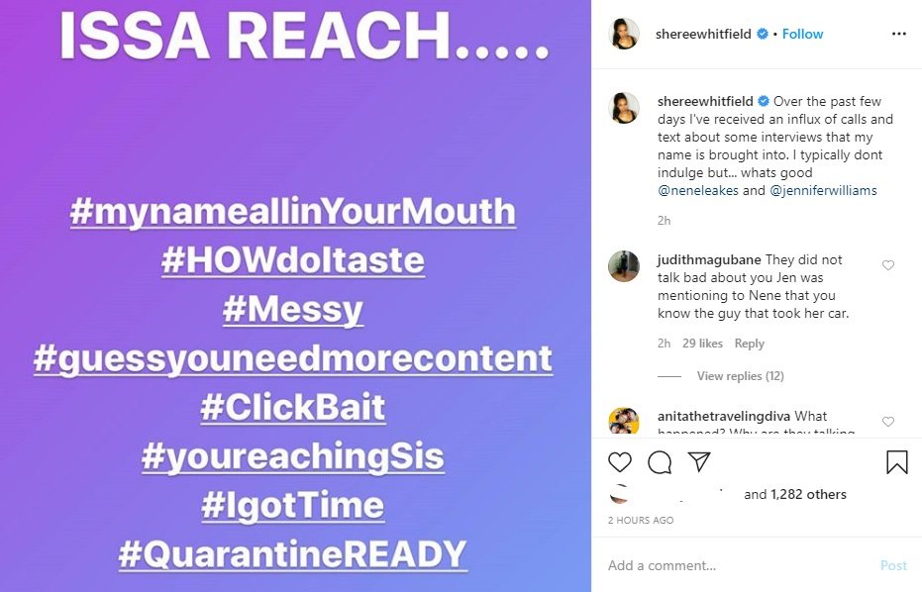
Task: Open the three-dot more options menu
Action: pyautogui.click(x=898, y=34)
